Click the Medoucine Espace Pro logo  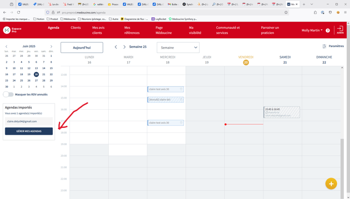[x=13, y=30]
